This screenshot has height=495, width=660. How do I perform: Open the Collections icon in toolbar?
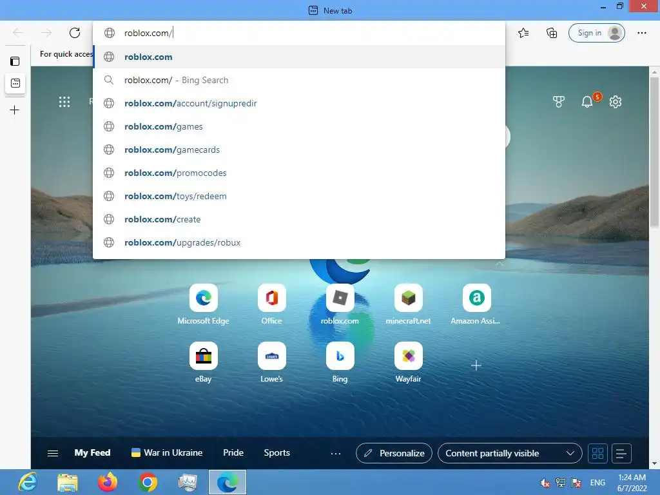[552, 33]
